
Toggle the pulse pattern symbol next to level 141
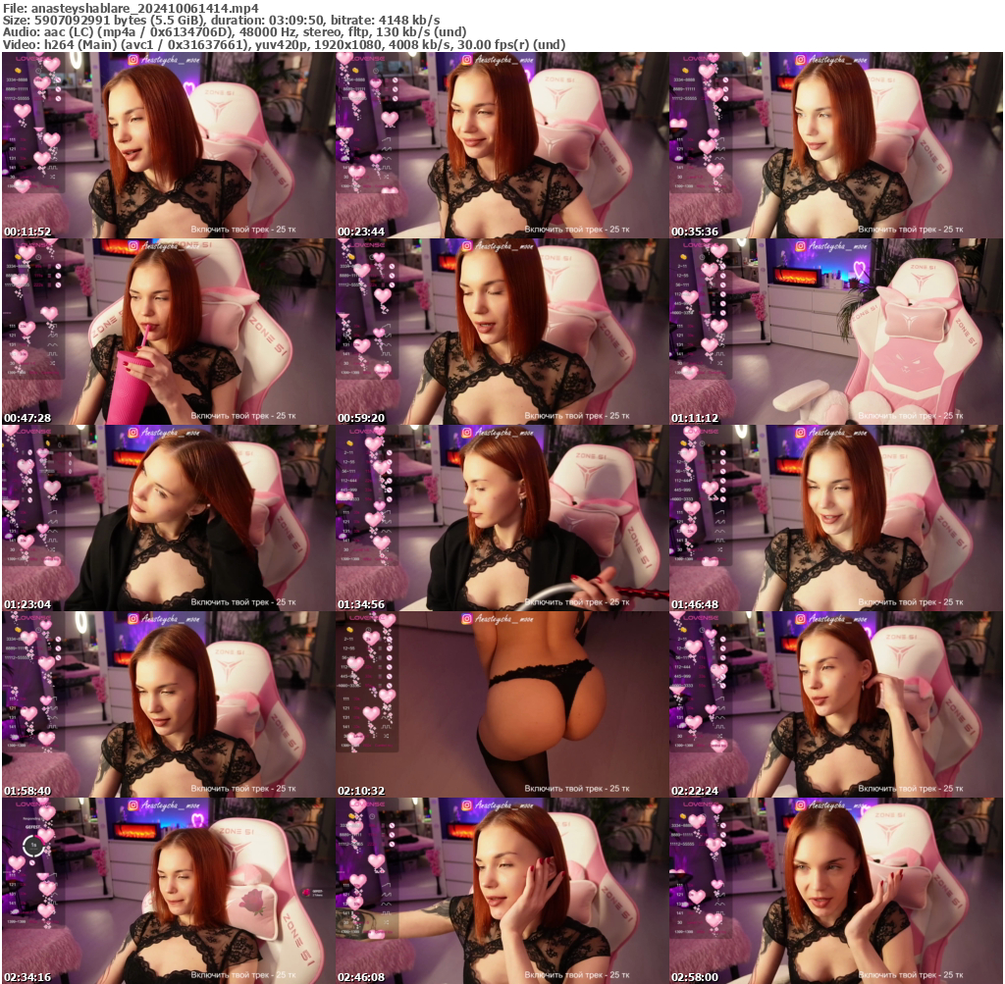click(52, 168)
